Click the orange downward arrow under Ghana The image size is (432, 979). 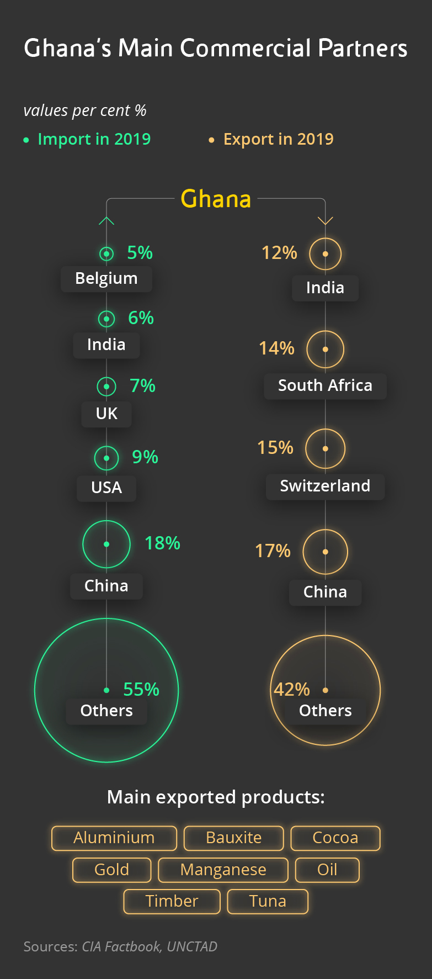click(326, 220)
